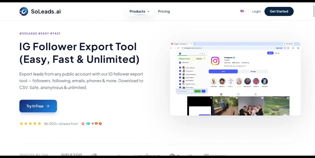The image size is (315, 158).
Task: Open the group of women post thumbnail
Action: [x=251, y=106]
